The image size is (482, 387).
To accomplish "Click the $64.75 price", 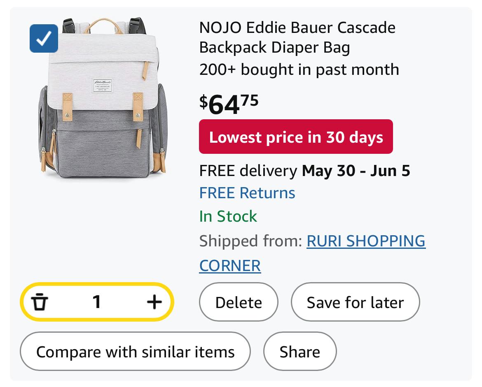I will pos(229,104).
